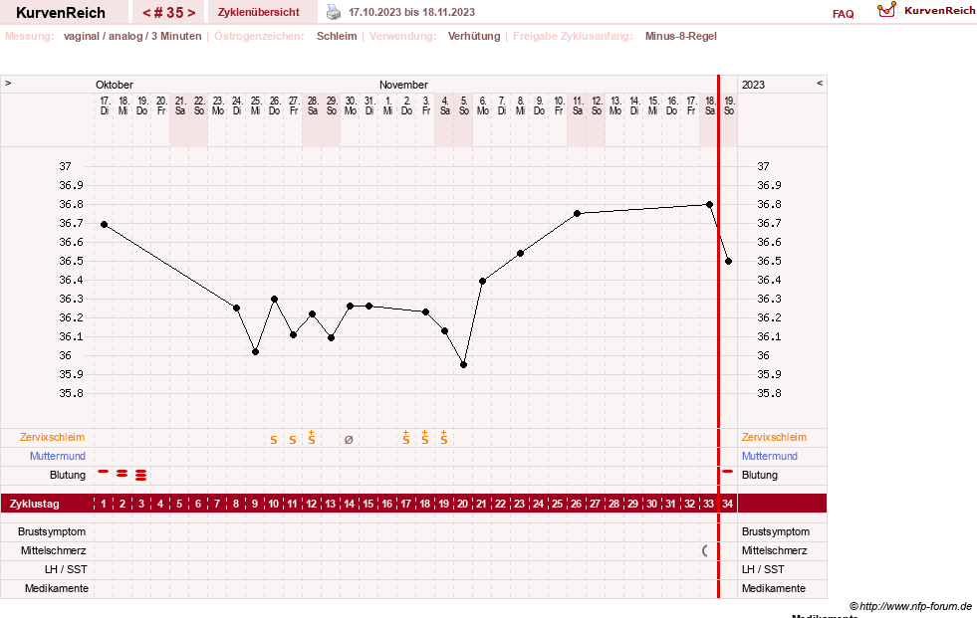Click the Verhütung usage value

point(473,36)
